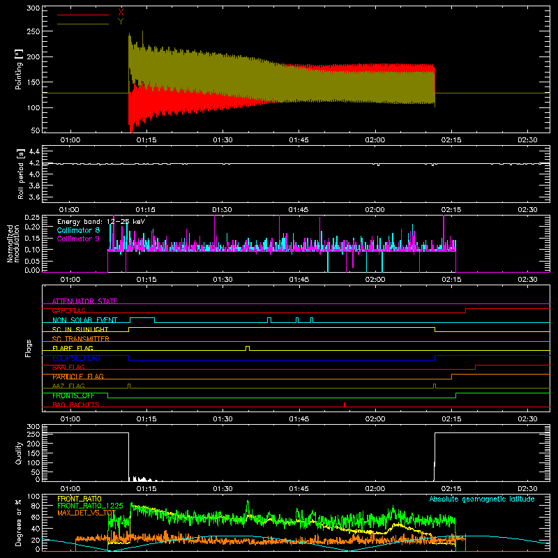Click the FRONTS_OFF flag label
The height and width of the screenshot is (558, 558).
pos(73,395)
